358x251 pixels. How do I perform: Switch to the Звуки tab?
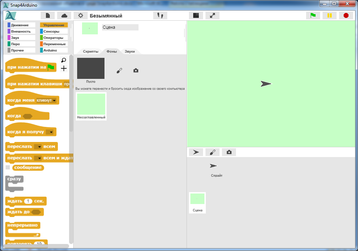[x=130, y=52]
